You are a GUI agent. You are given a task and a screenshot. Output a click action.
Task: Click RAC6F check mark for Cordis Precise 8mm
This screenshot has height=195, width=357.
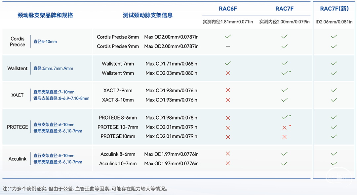pyautogui.click(x=228, y=37)
